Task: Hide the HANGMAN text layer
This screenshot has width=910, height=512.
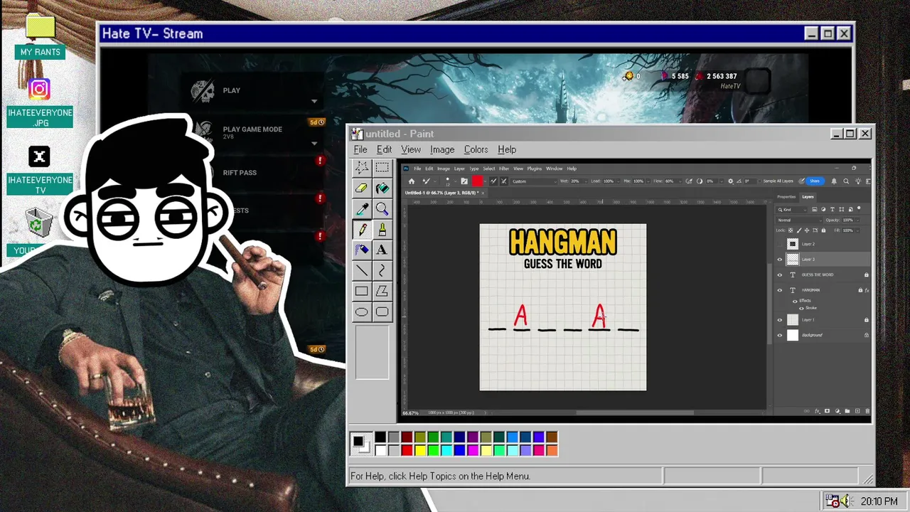Action: coord(780,290)
